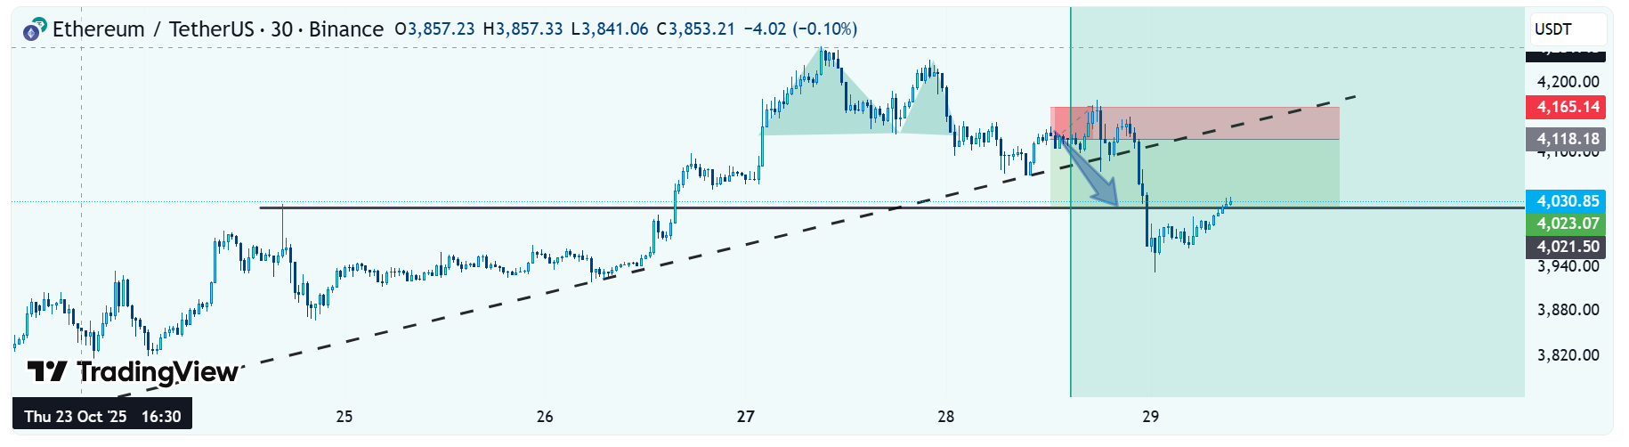Click the 3,880.00 price scale label

coord(1568,310)
